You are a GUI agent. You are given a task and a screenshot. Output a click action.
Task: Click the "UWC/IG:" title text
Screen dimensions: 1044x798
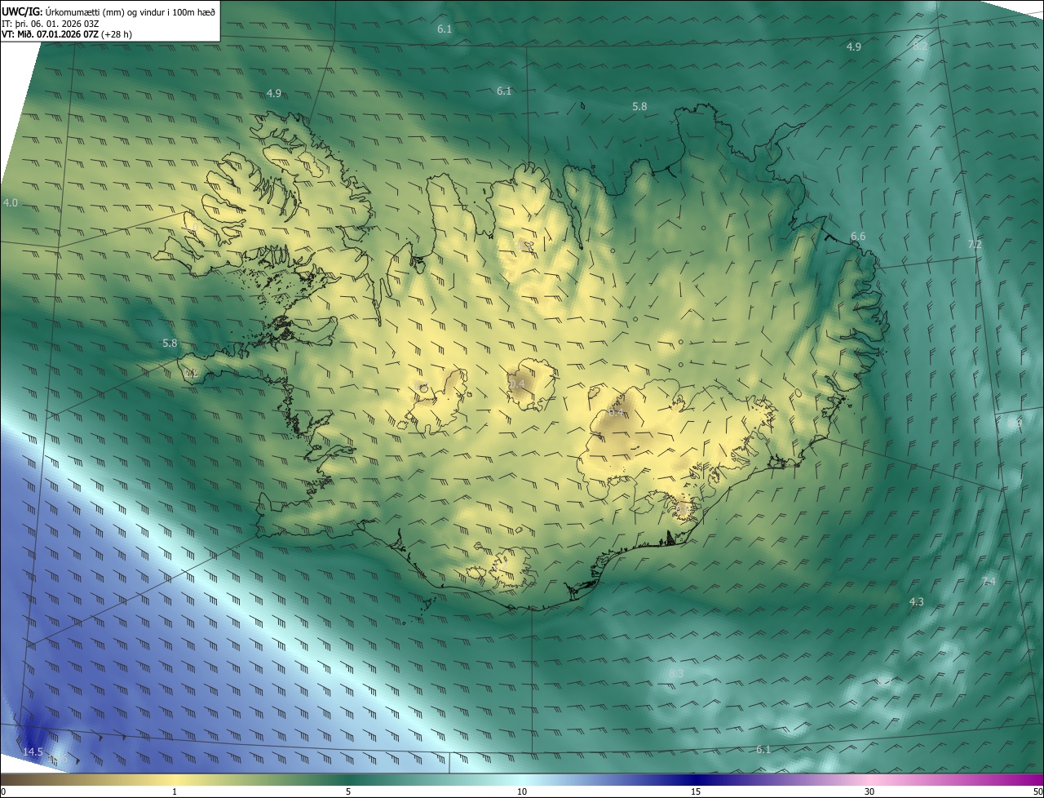pos(21,11)
